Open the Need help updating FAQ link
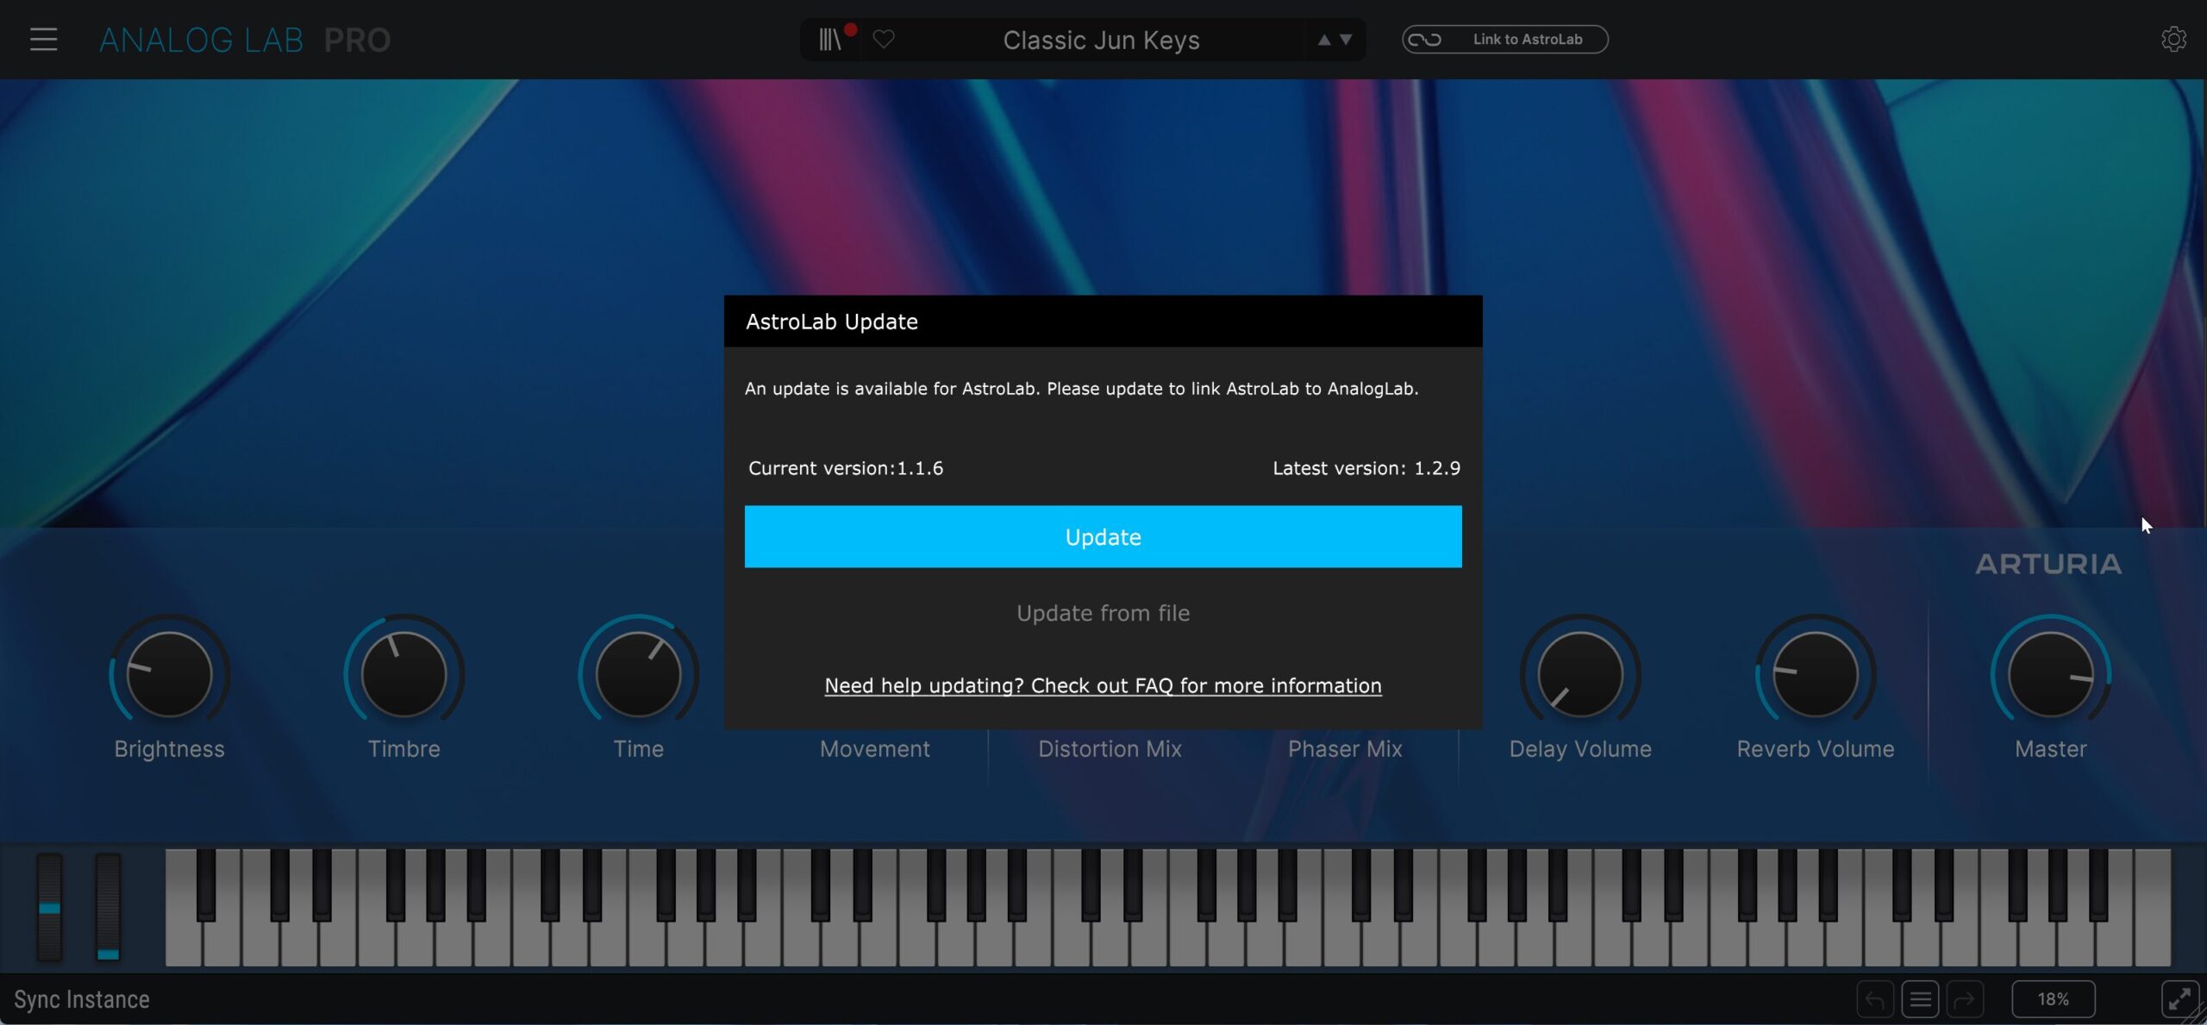2207x1025 pixels. [1103, 685]
